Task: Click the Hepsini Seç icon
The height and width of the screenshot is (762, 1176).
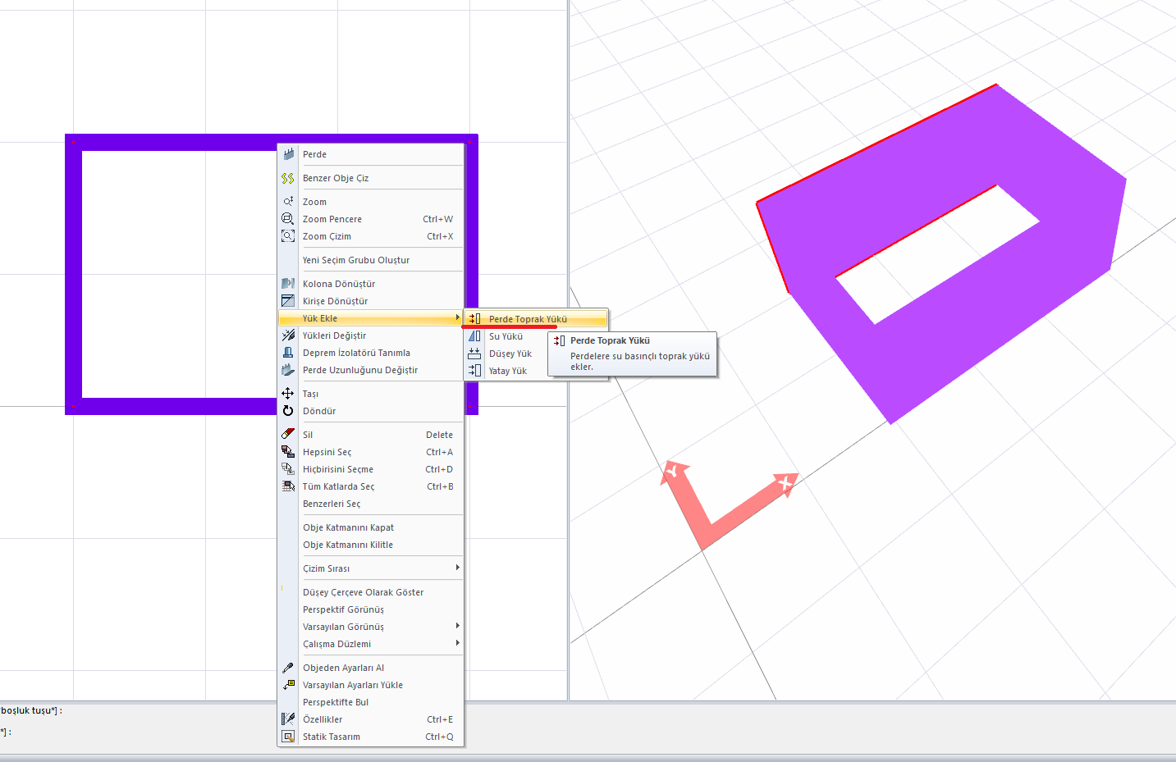Action: [x=288, y=452]
